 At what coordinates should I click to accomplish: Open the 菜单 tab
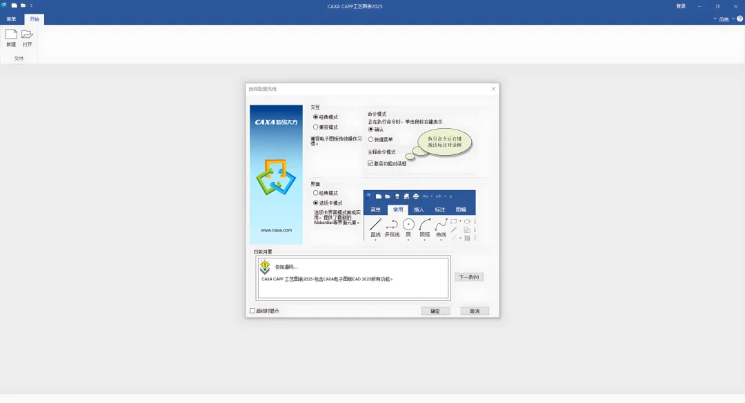(x=11, y=19)
